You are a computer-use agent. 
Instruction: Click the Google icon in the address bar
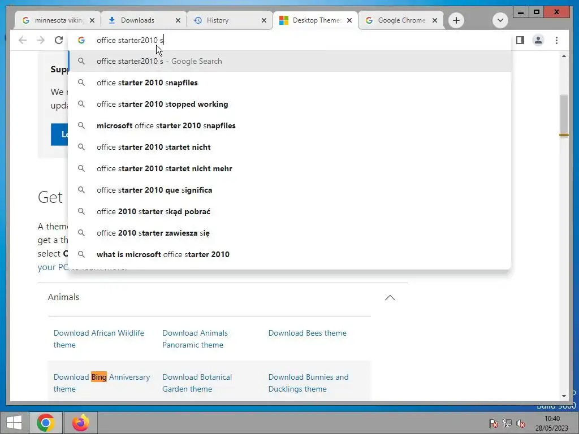pyautogui.click(x=81, y=40)
